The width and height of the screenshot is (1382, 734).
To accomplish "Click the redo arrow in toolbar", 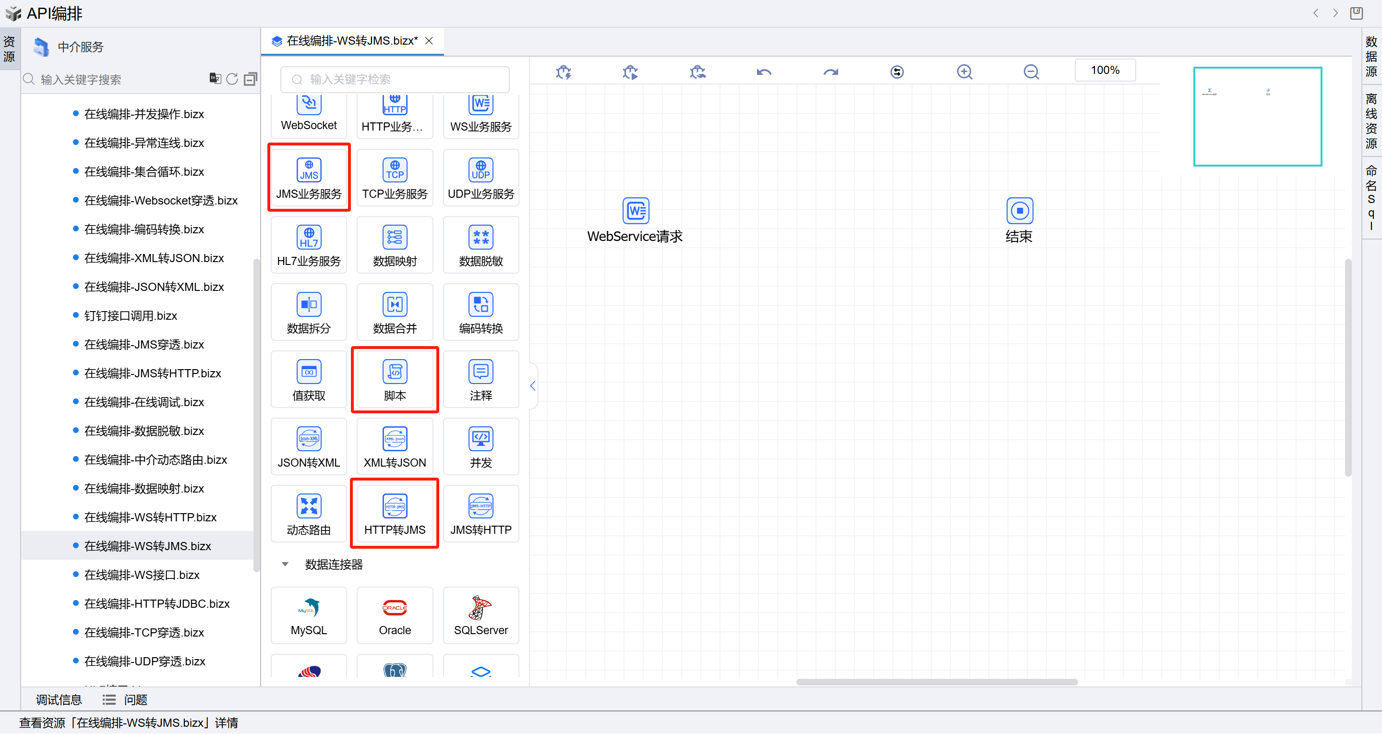I will pyautogui.click(x=830, y=72).
